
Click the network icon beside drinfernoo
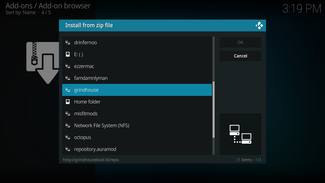click(68, 43)
